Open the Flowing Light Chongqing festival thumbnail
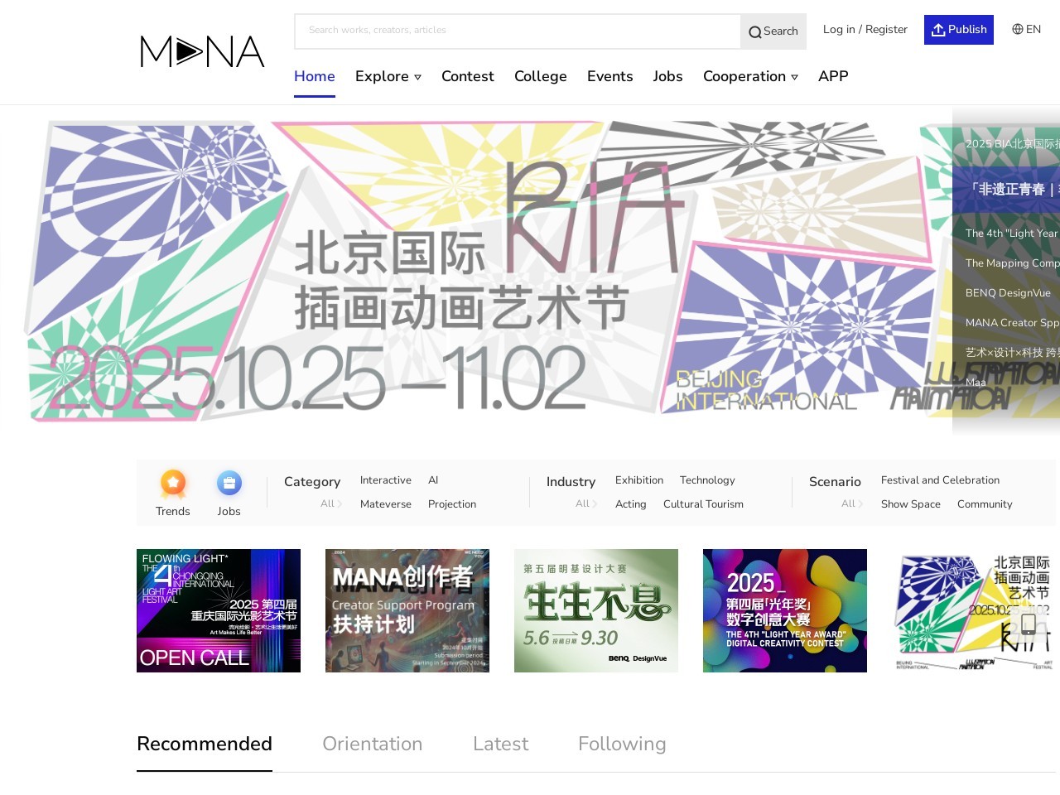1060x795 pixels. pyautogui.click(x=219, y=610)
